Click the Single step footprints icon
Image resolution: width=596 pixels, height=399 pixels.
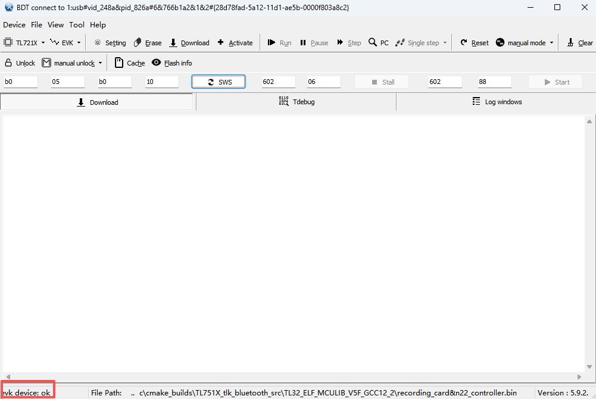click(x=400, y=42)
